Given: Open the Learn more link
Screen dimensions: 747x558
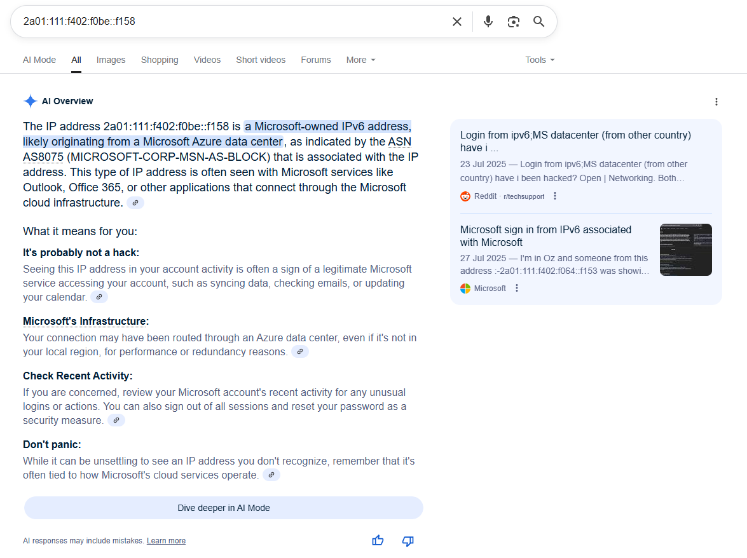Looking at the screenshot, I should point(167,541).
